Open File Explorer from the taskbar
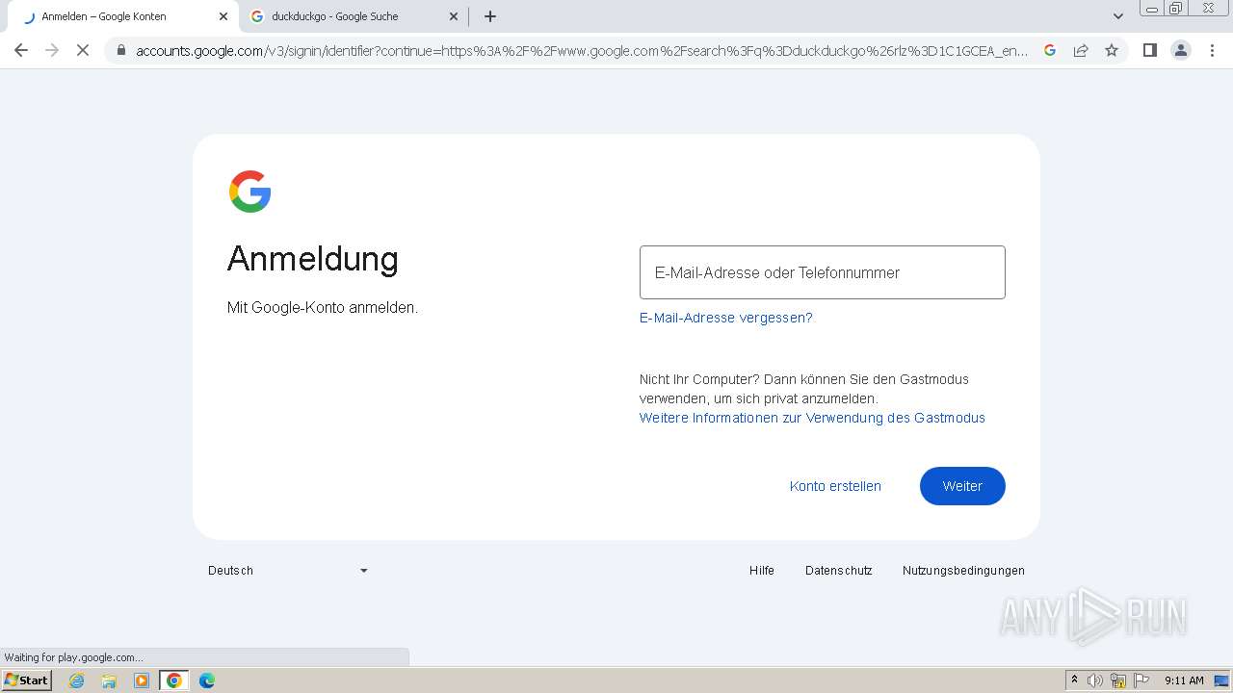 tap(109, 680)
